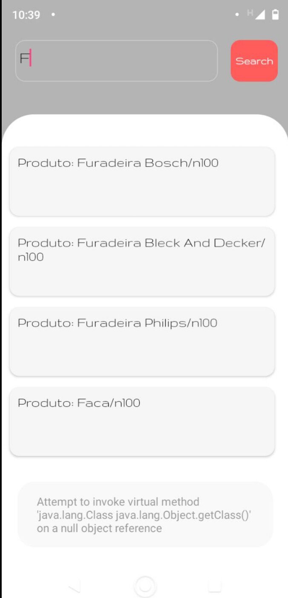Screen dimensions: 288x598
Task: Select the Furadeira Bosch product card
Action: pyautogui.click(x=142, y=181)
